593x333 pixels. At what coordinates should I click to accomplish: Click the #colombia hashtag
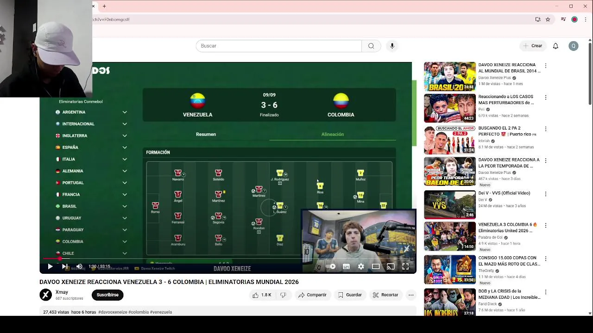click(139, 312)
